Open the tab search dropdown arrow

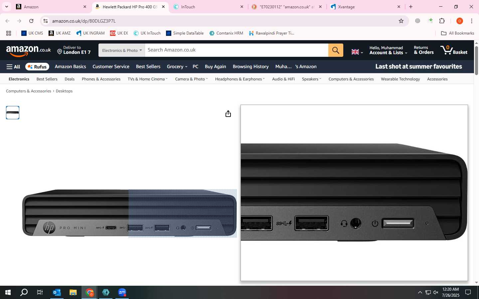(6, 7)
